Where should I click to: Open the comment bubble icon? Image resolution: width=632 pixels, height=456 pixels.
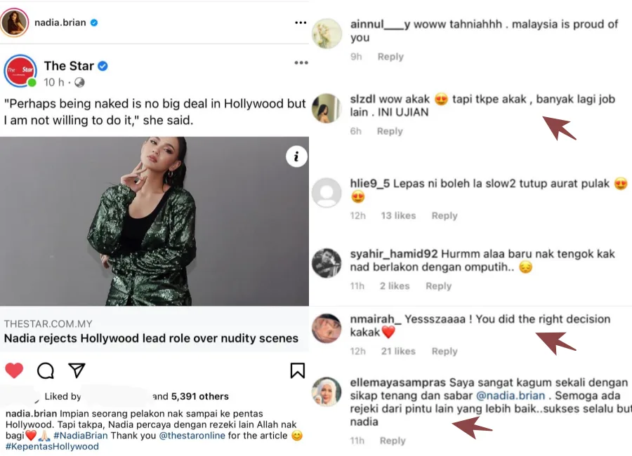tap(46, 370)
